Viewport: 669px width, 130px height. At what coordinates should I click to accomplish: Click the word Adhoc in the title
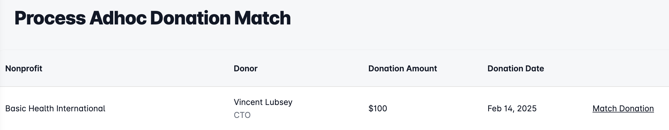(118, 18)
